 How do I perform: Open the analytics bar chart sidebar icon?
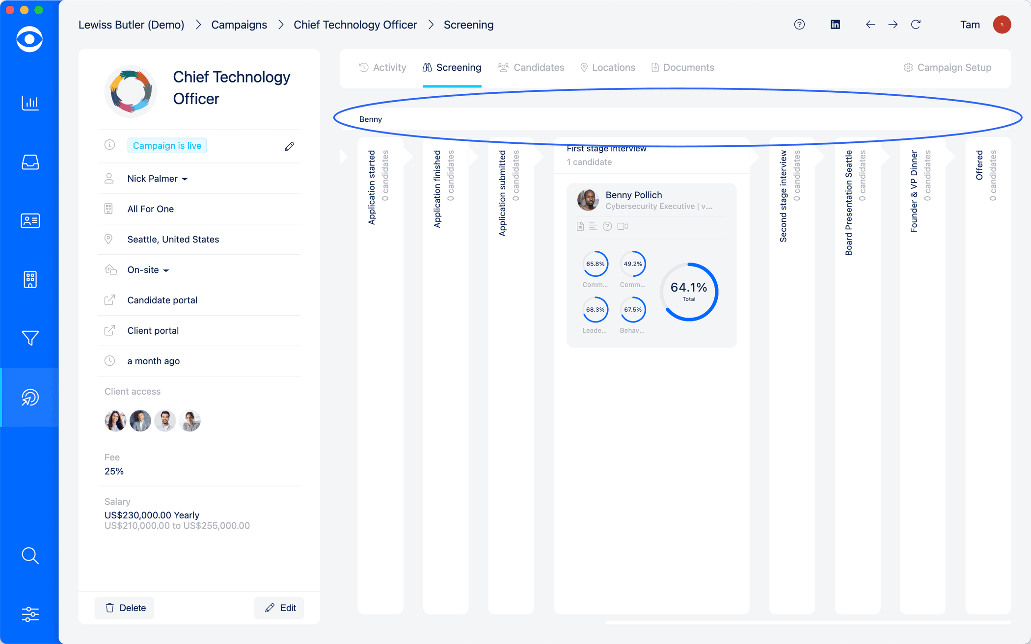click(30, 103)
